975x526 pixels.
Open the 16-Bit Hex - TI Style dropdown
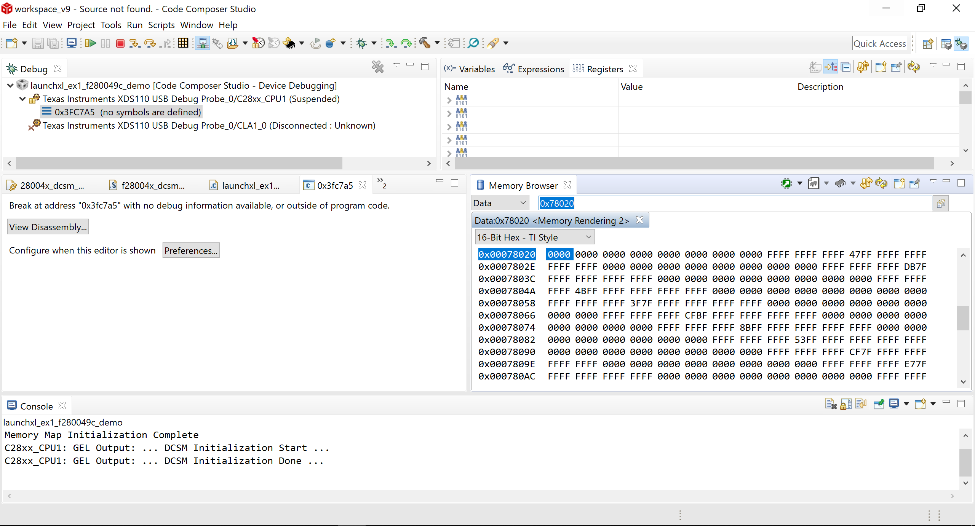coord(534,237)
